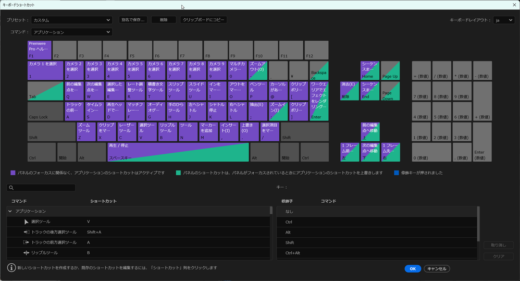Select the Page Up key
520x281 pixels.
coord(390,70)
